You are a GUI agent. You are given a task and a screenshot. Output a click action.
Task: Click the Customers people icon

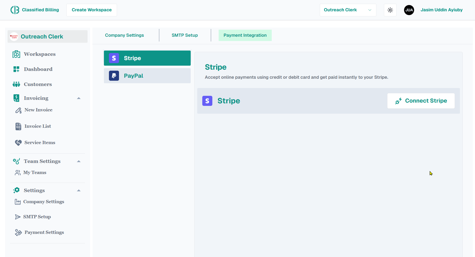pyautogui.click(x=16, y=84)
